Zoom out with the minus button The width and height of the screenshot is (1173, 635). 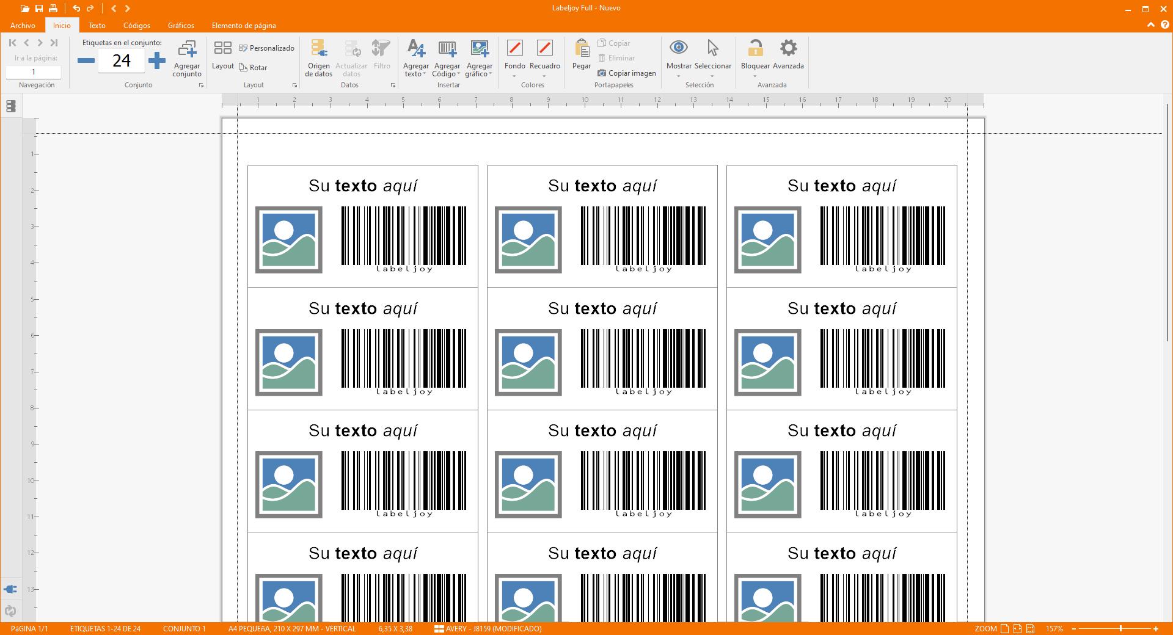[x=1075, y=628]
